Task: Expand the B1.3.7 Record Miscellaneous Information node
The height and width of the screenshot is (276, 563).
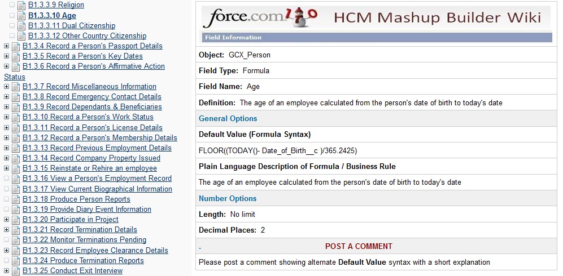Action: (x=6, y=87)
